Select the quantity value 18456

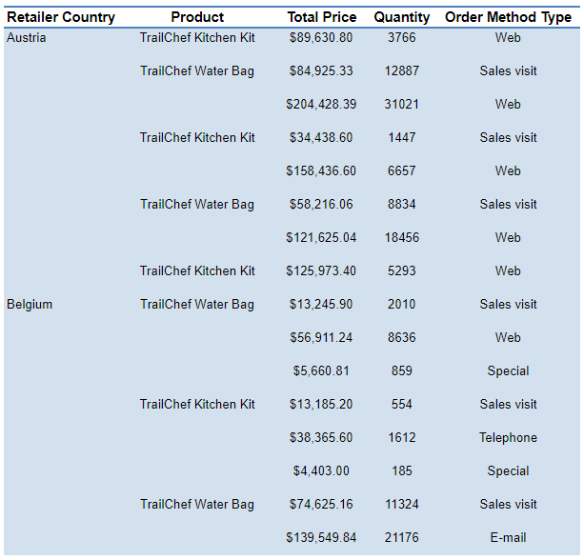(401, 238)
